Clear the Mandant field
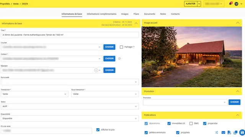The image size is (245, 137). pyautogui.click(x=96, y=70)
